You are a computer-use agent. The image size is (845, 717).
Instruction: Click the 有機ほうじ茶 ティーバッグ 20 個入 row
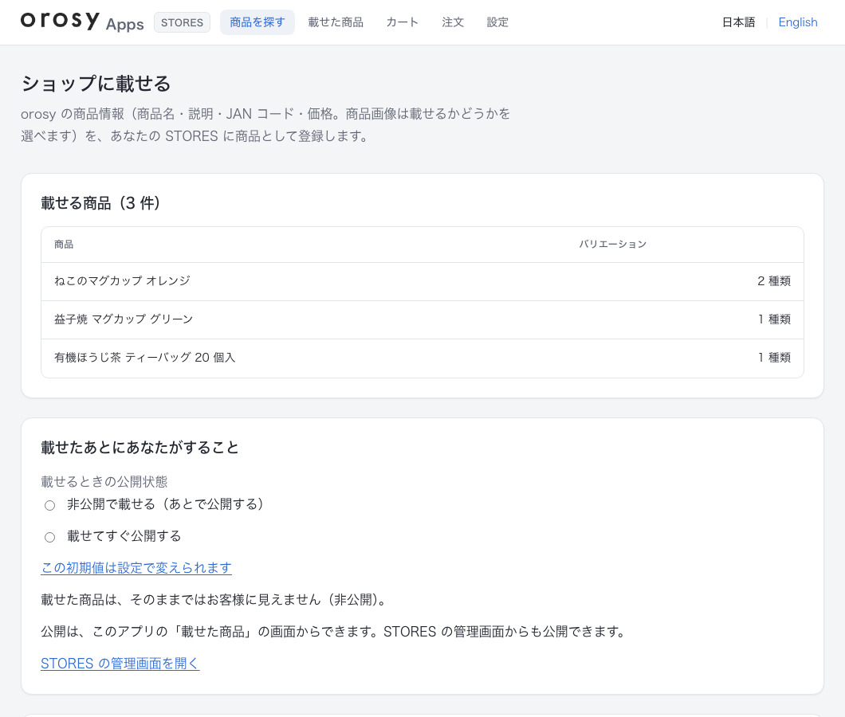point(422,358)
